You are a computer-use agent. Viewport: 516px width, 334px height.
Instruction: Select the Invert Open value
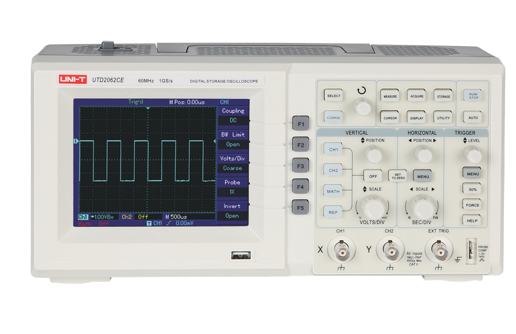click(232, 216)
